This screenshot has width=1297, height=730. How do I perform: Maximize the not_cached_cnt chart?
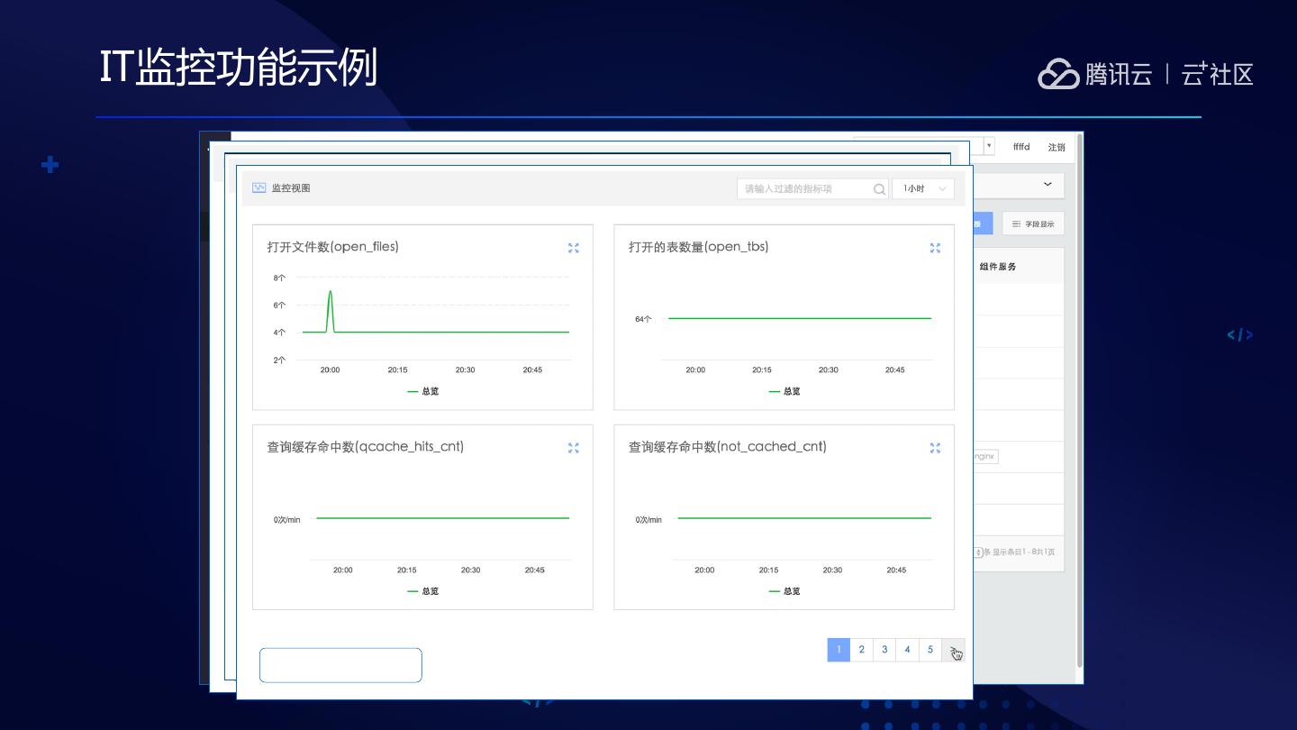[935, 448]
